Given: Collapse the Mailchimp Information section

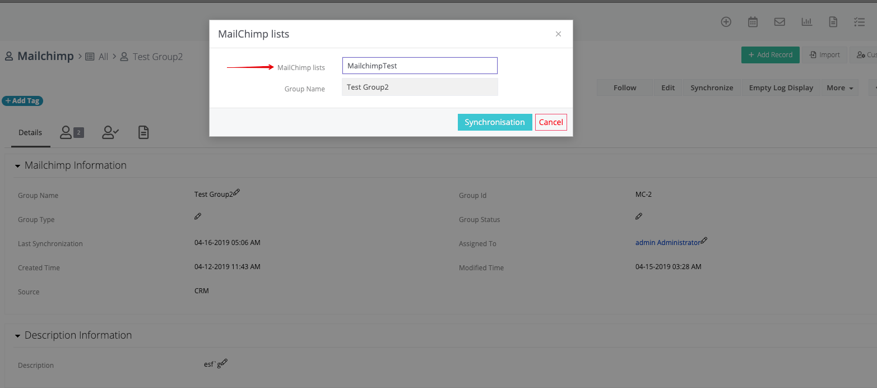Looking at the screenshot, I should pyautogui.click(x=17, y=165).
